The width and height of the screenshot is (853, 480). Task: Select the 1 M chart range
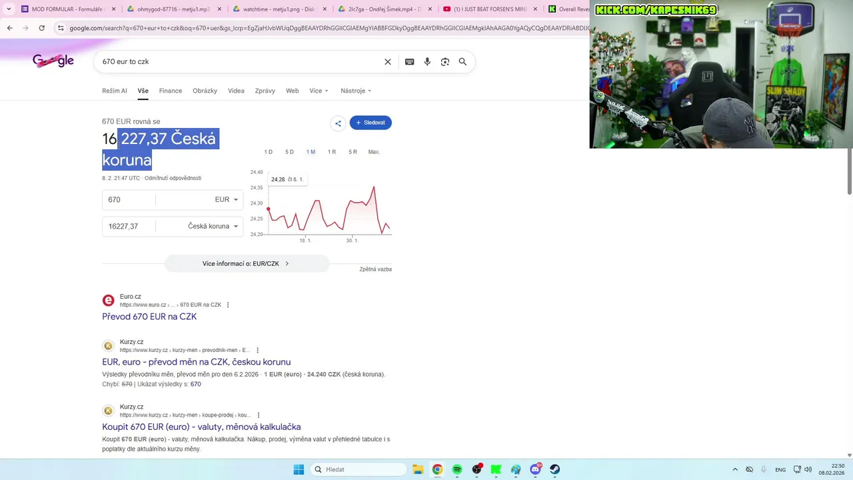(311, 152)
